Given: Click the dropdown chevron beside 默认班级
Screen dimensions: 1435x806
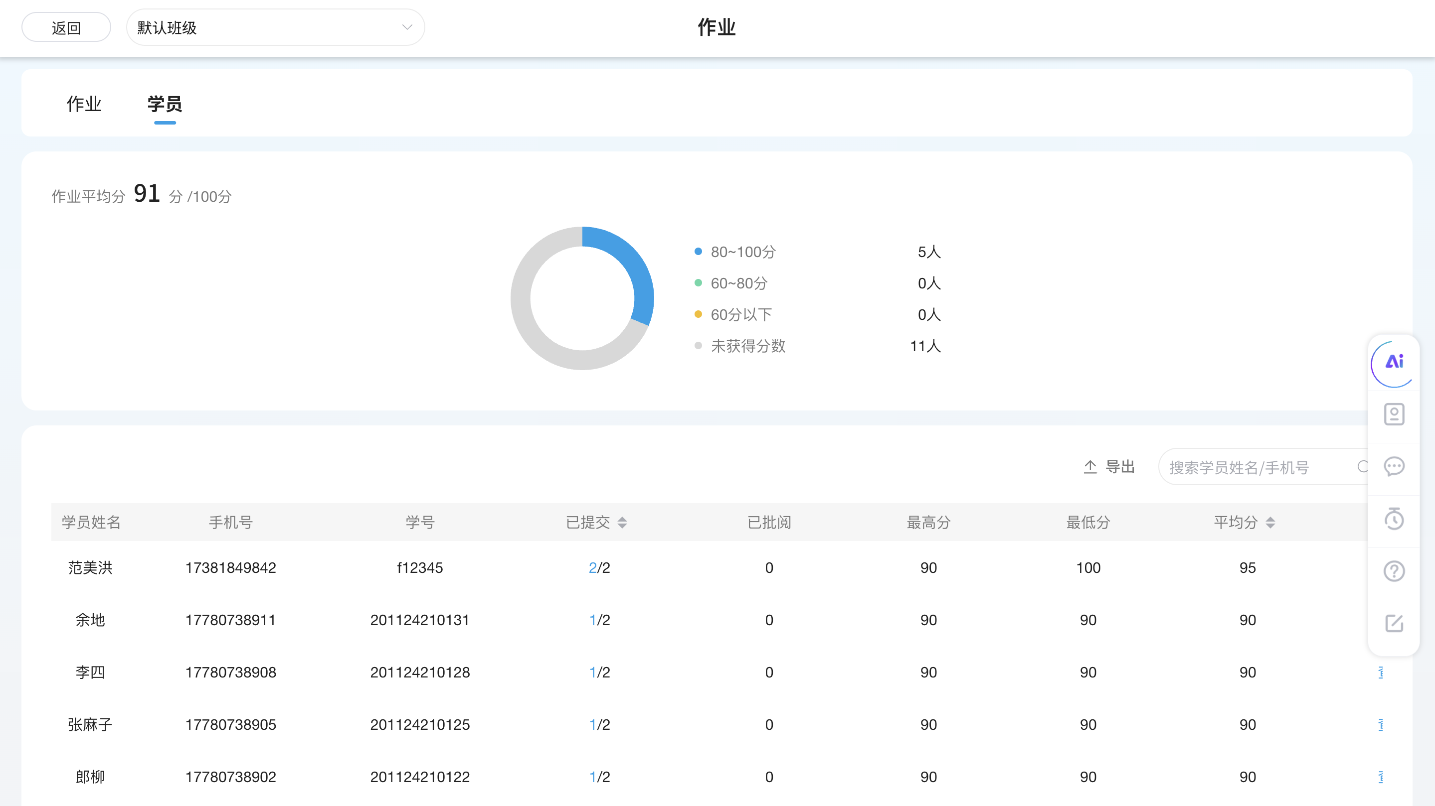Looking at the screenshot, I should click(407, 27).
